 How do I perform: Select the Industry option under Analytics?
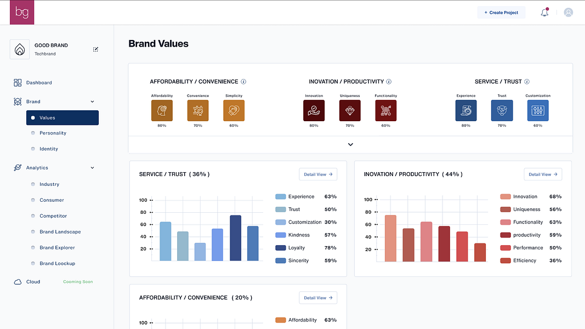point(49,184)
